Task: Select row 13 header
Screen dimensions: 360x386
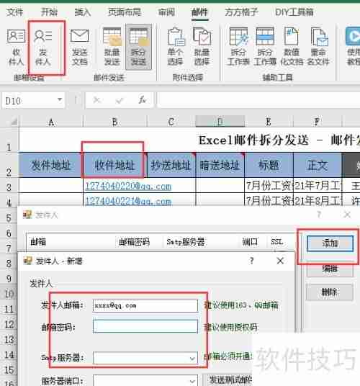Action: click(x=9, y=340)
